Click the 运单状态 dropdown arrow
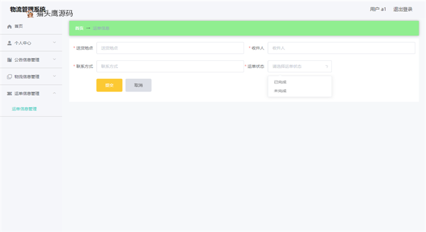426x232 pixels. point(326,66)
